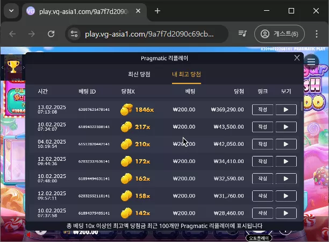Open the media control icon
The width and height of the screenshot is (329, 242).
[x=242, y=33]
